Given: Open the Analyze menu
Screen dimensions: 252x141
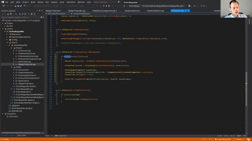Looking at the screenshot, I should click(x=54, y=2).
